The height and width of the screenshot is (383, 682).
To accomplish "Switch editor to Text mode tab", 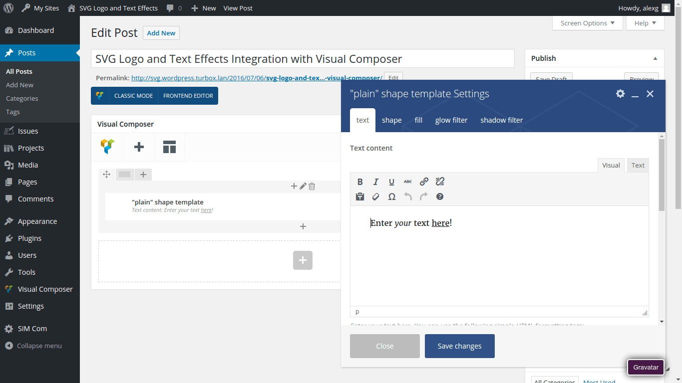I will [638, 166].
